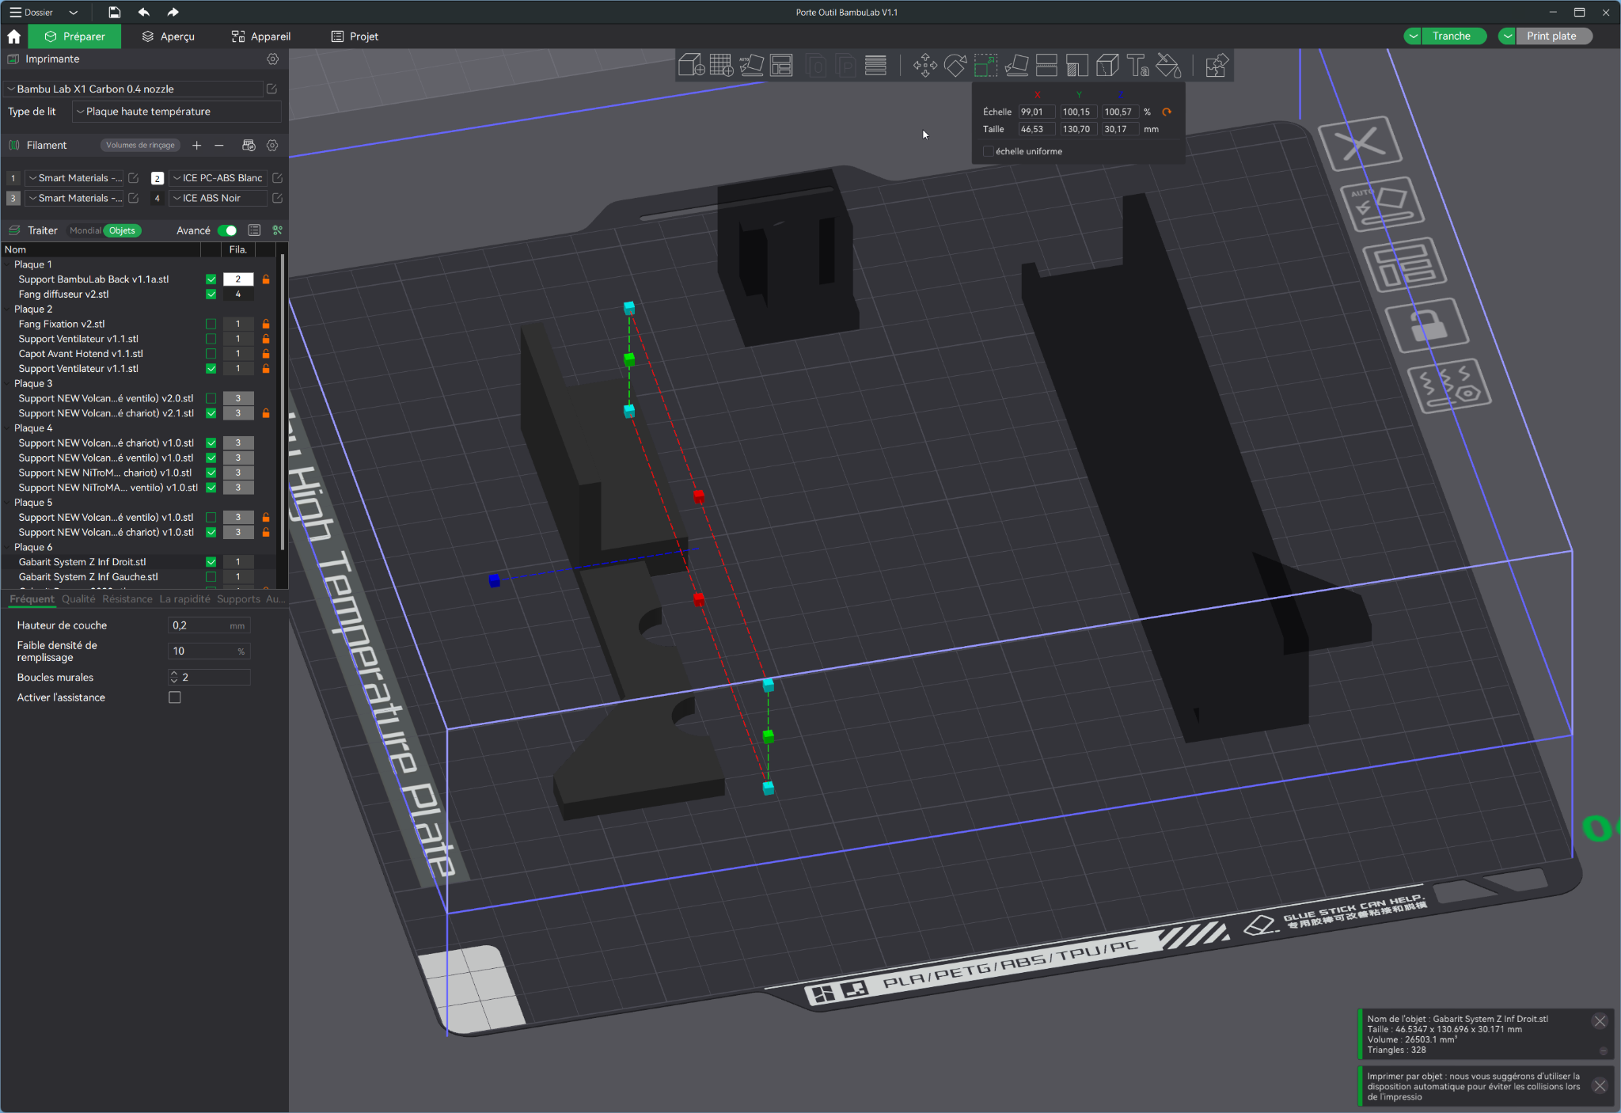Open the Text shape tool
The height and width of the screenshot is (1113, 1621).
1137,65
